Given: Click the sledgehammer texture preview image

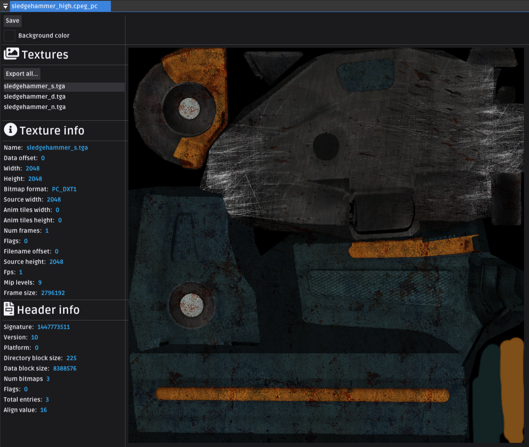Looking at the screenshot, I should (326, 245).
